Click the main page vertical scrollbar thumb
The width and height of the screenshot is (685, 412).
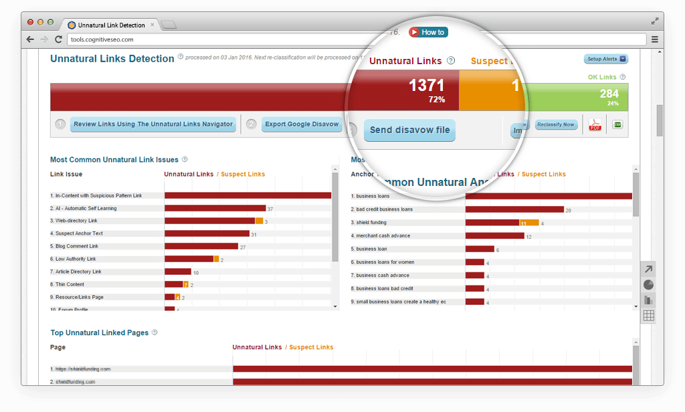(659, 120)
